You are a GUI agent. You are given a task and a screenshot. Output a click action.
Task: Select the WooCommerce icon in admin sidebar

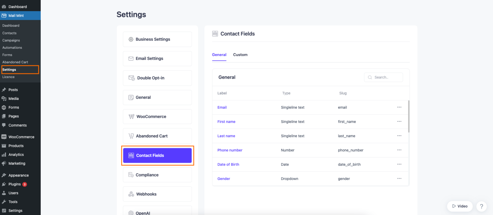click(4, 137)
